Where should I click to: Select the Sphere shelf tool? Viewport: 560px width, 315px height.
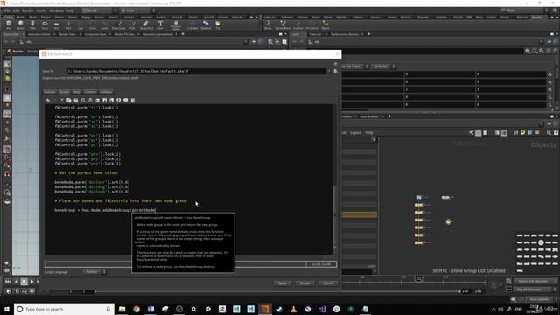point(21,24)
